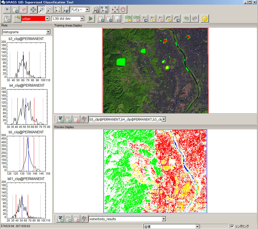Click the add raster group icon
The width and height of the screenshot is (258, 229).
[x=7, y=18]
